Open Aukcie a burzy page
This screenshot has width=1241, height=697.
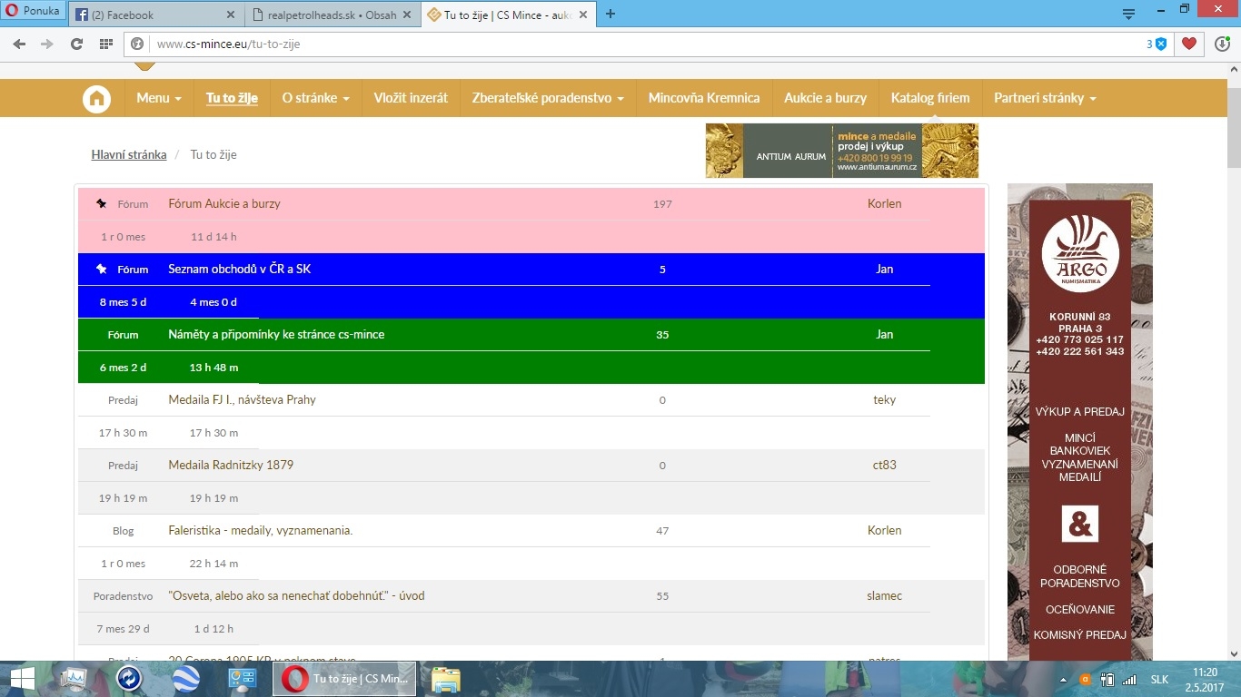click(x=826, y=98)
